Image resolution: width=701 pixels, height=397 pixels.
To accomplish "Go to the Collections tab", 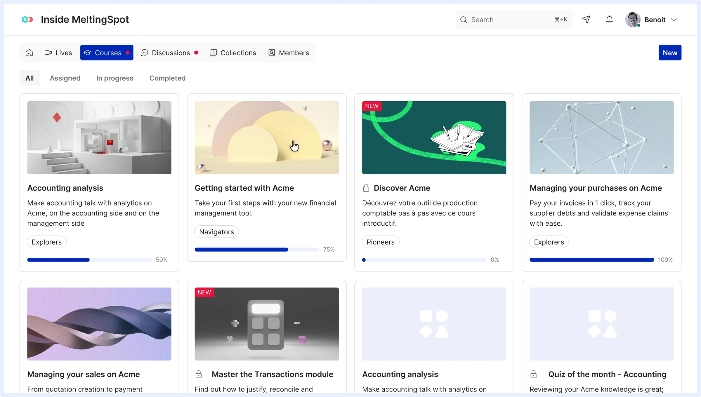I will click(x=233, y=53).
